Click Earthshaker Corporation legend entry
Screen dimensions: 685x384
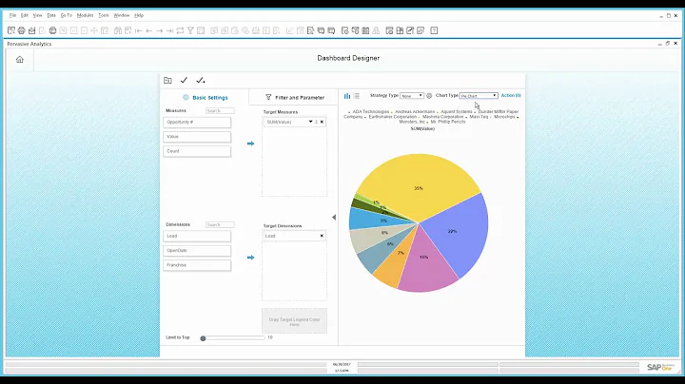[x=391, y=117]
